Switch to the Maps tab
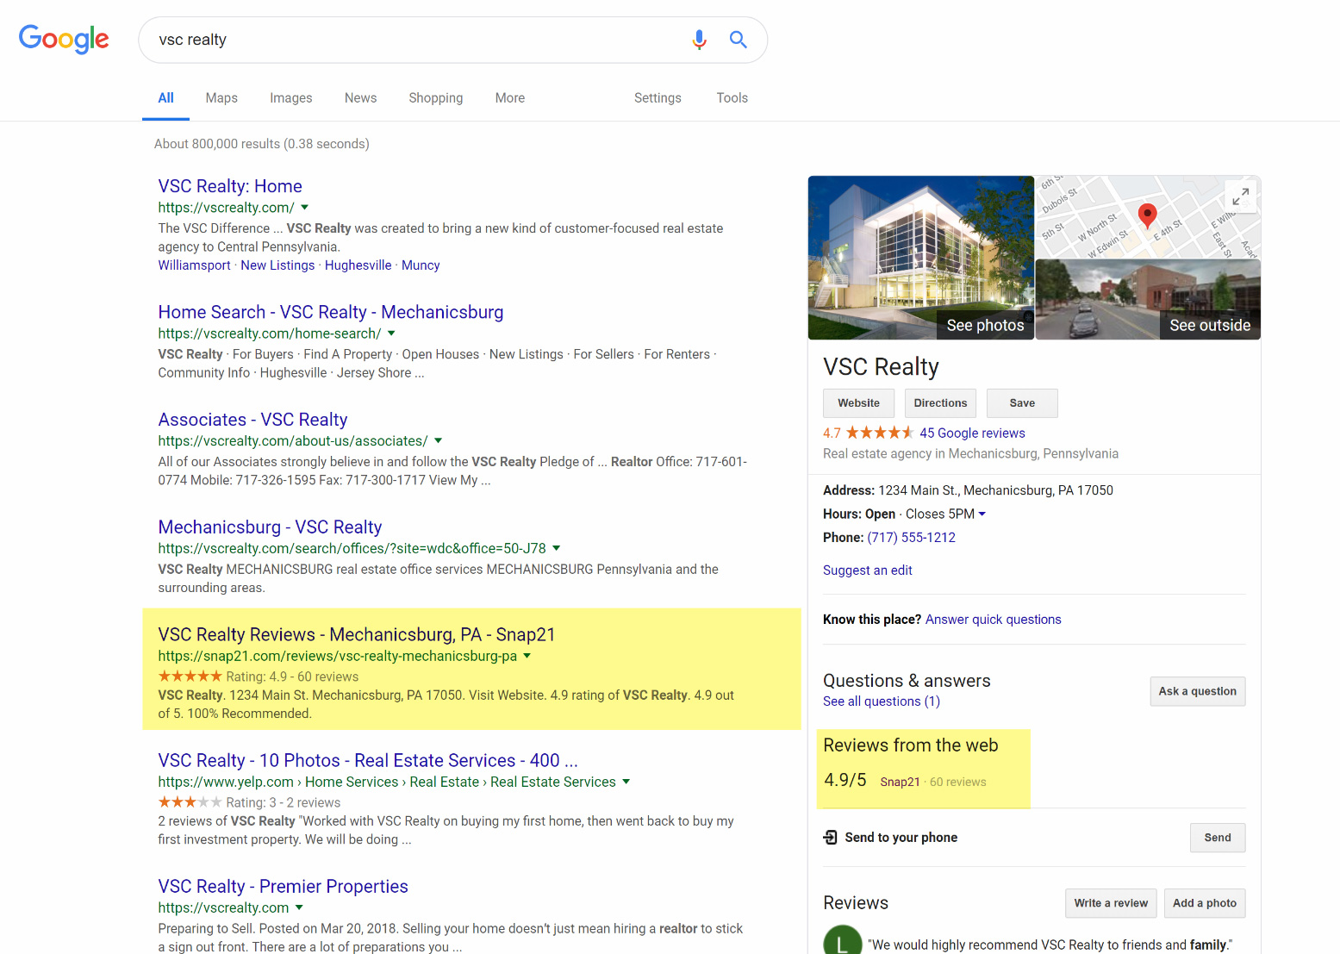 (x=221, y=98)
